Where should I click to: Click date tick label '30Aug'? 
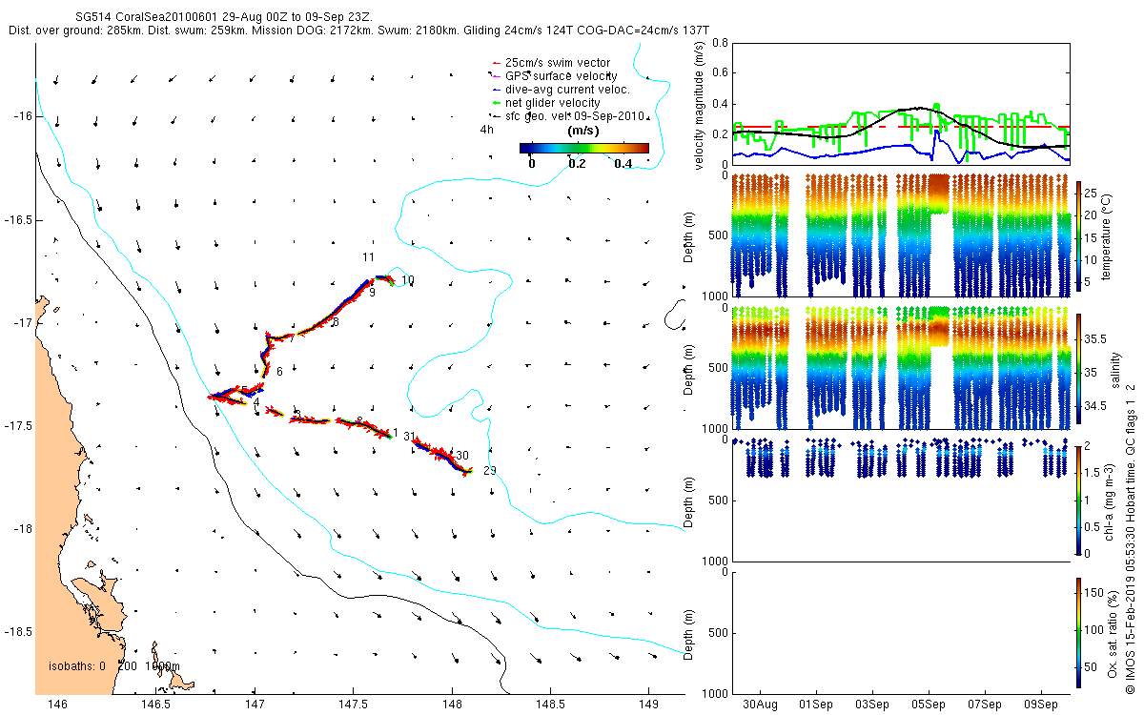761,705
